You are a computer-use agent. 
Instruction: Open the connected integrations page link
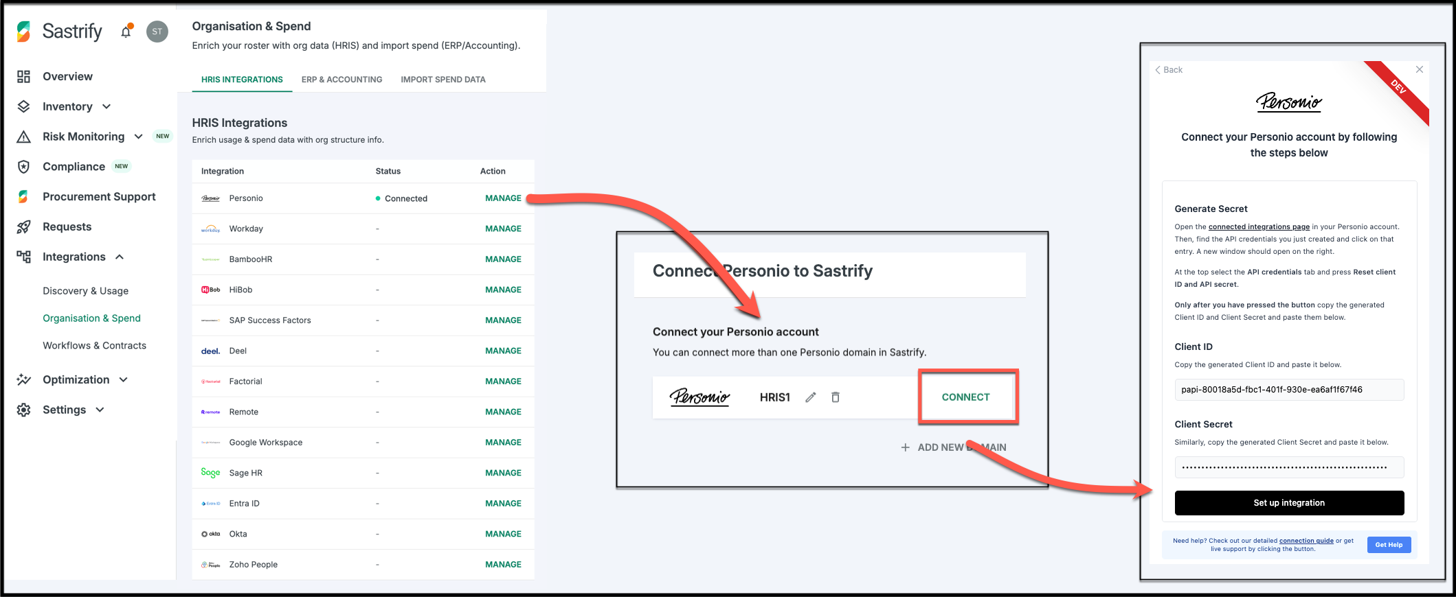pos(1259,227)
